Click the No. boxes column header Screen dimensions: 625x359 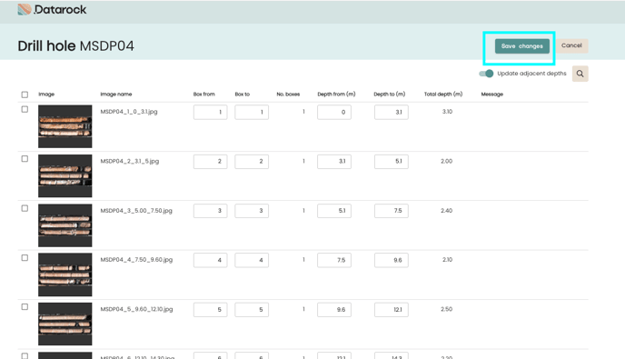coord(288,95)
